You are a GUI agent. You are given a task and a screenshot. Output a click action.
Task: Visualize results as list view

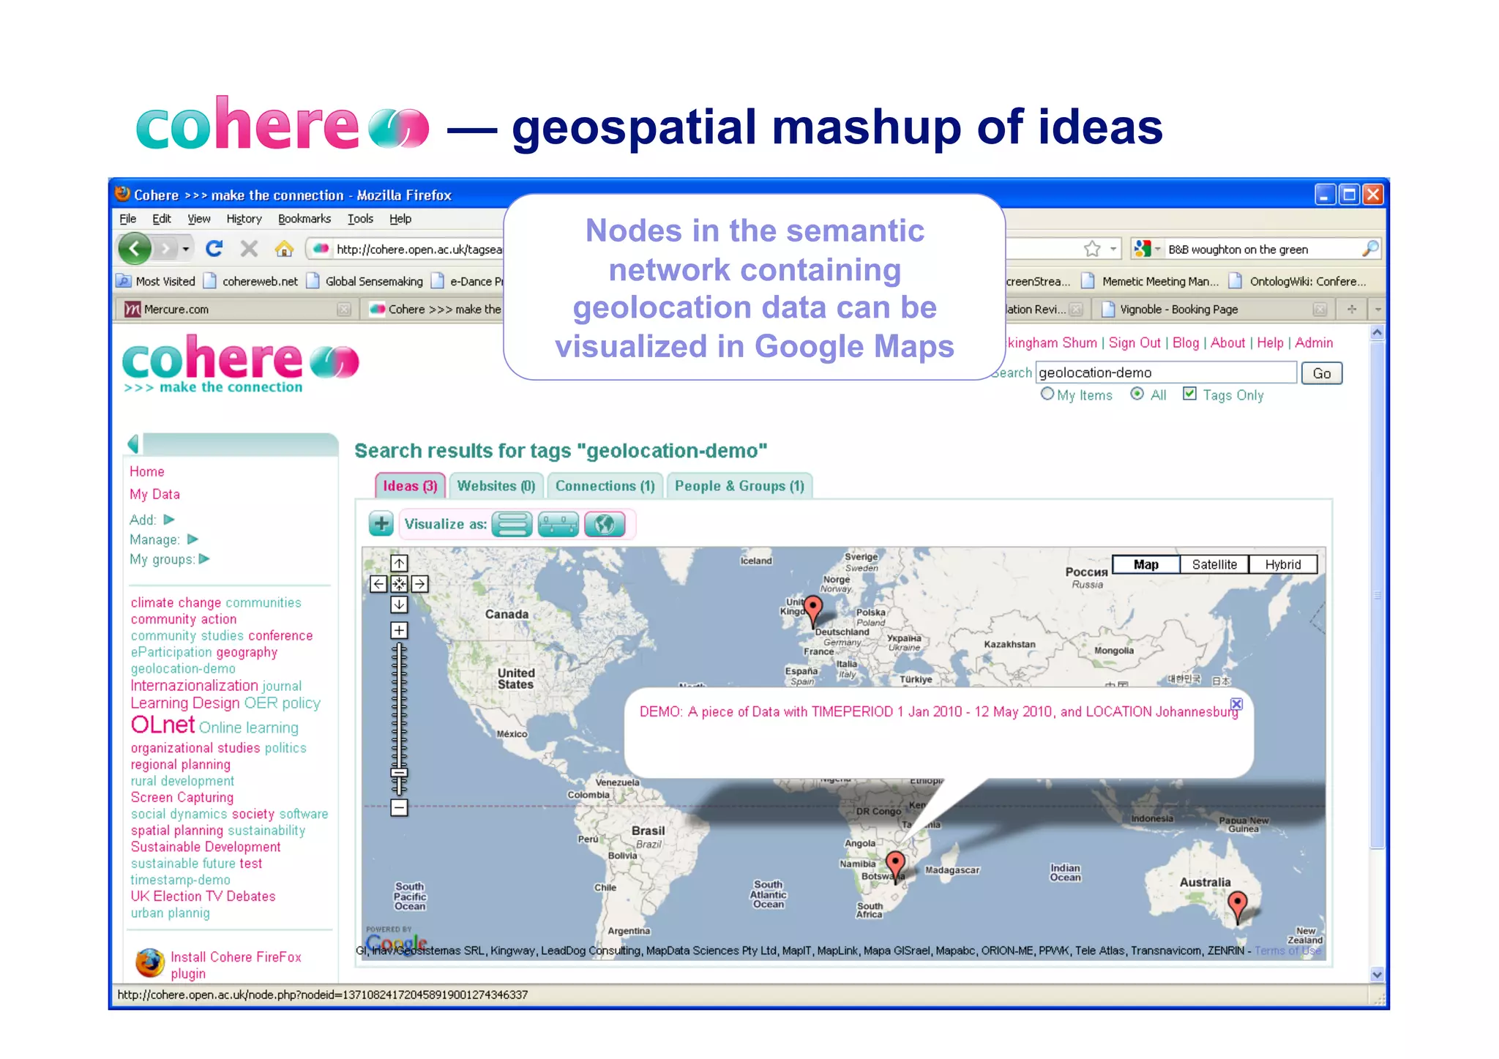point(512,524)
